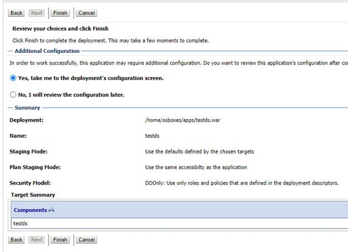Click the Target Summary heading
This screenshot has width=348, height=252.
tap(33, 195)
